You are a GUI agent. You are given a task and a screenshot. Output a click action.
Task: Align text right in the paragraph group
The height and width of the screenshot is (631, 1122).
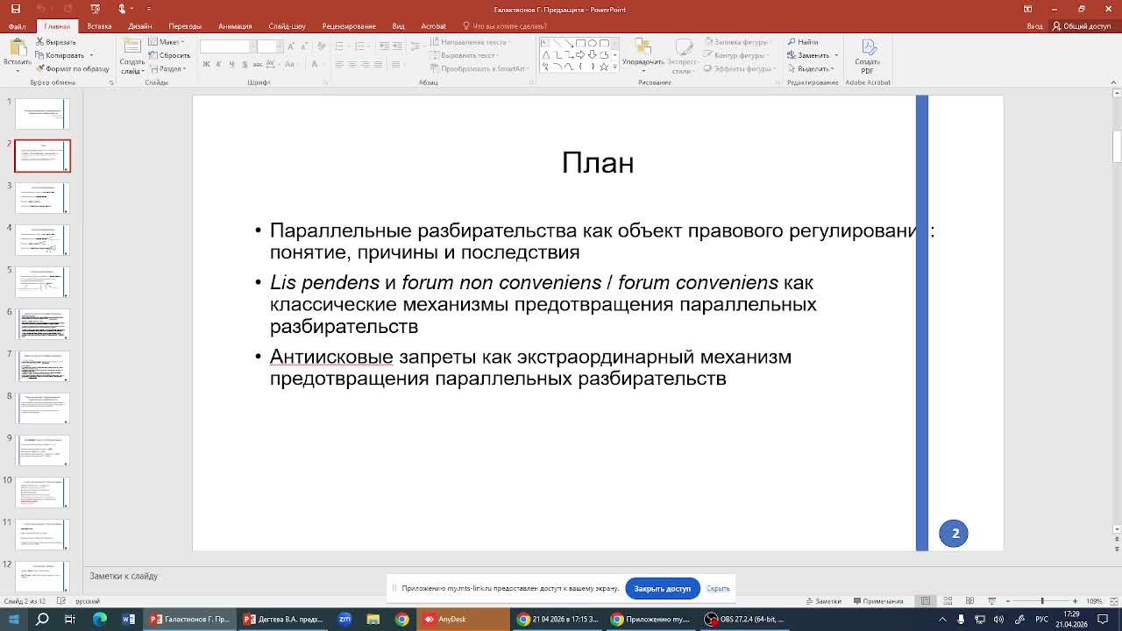pyautogui.click(x=365, y=64)
